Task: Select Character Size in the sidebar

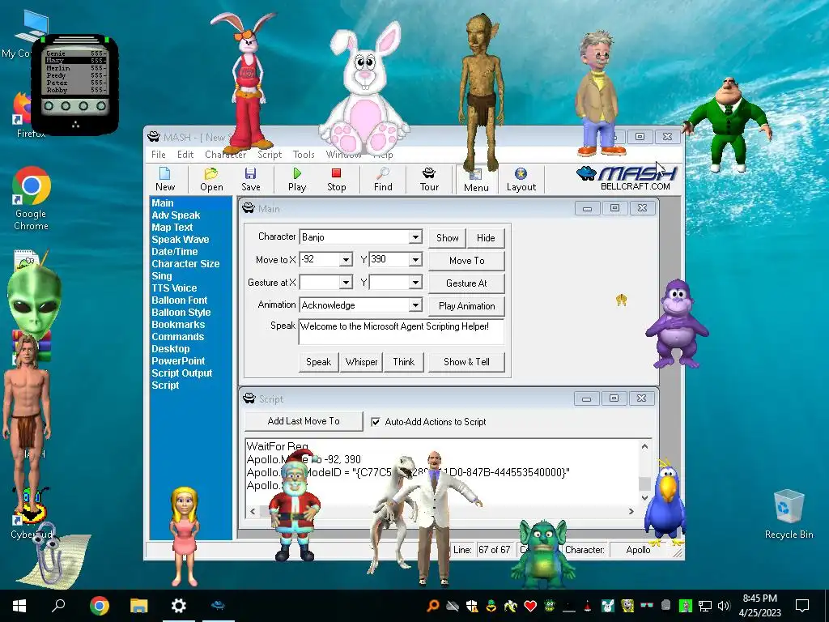Action: click(x=185, y=264)
